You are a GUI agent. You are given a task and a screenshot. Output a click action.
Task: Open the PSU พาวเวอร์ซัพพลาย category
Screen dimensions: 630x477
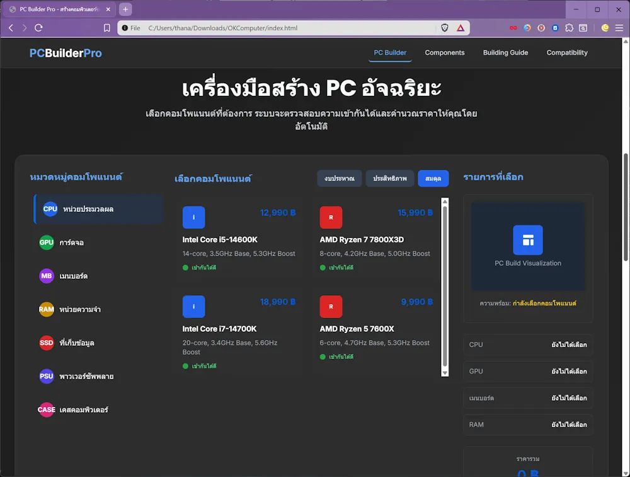click(x=99, y=376)
